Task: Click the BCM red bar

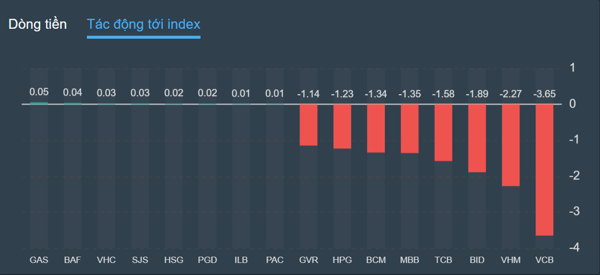Action: pos(375,128)
